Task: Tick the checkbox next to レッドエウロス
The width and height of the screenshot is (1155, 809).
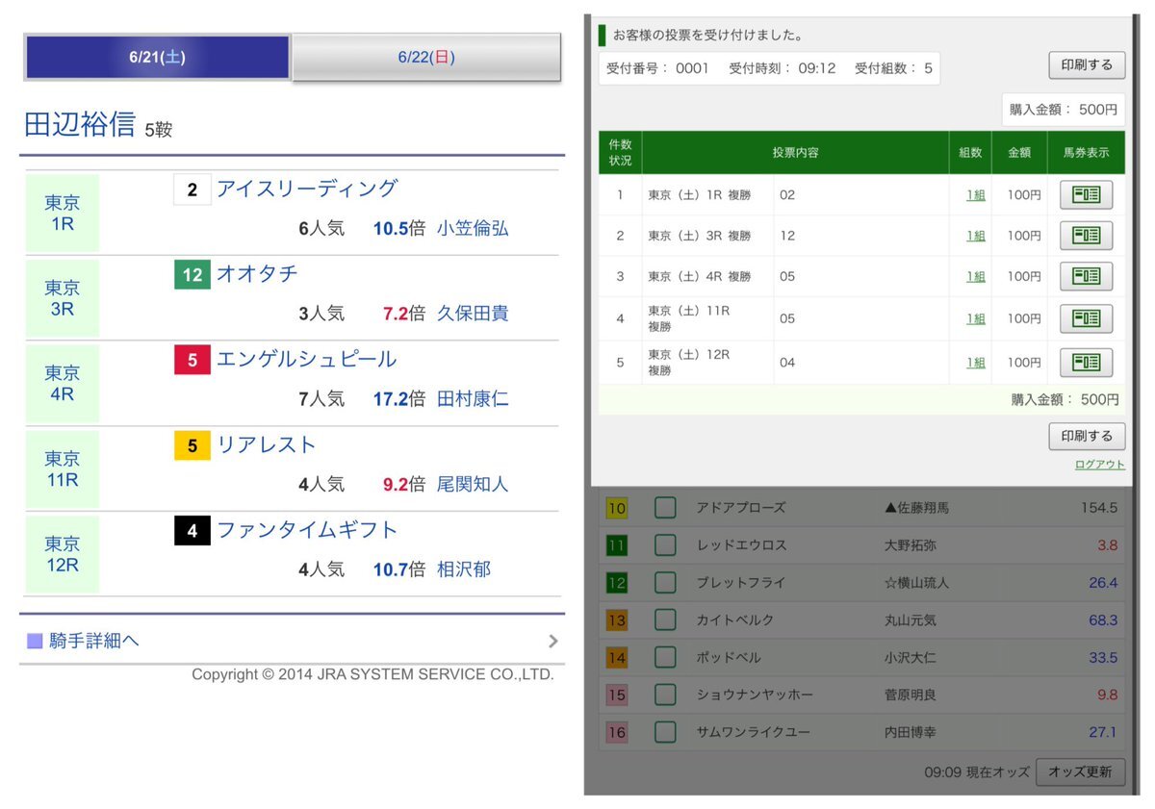Action: (665, 545)
